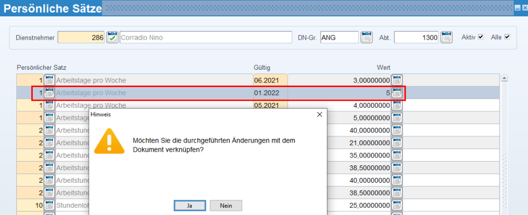Click the value icon beside 21,00000000
The height and width of the screenshot is (215, 528).
(397, 143)
